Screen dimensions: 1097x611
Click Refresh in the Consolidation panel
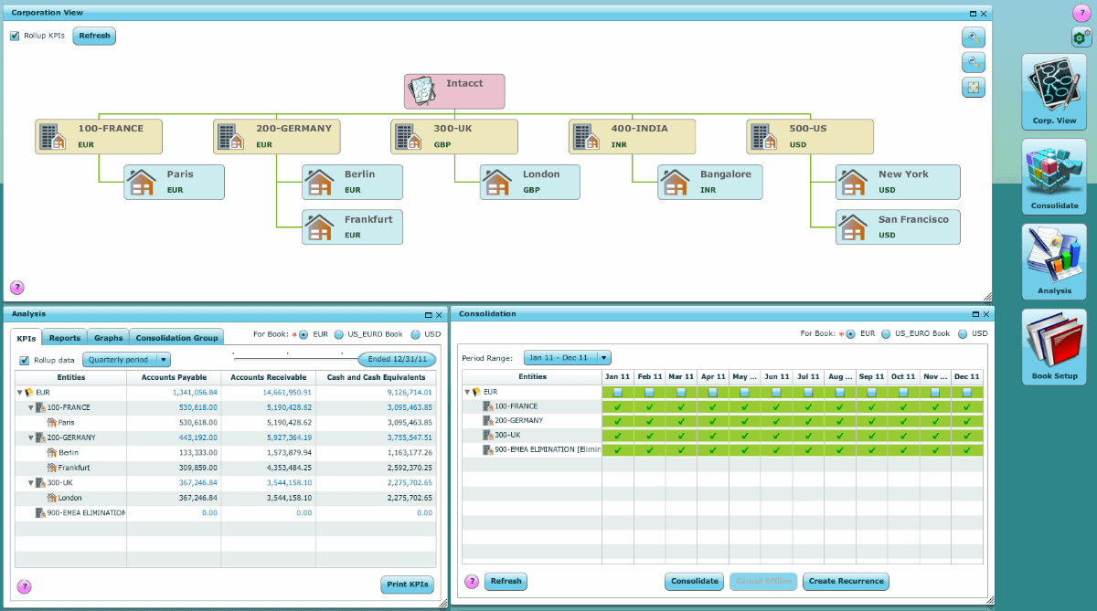[x=506, y=581]
